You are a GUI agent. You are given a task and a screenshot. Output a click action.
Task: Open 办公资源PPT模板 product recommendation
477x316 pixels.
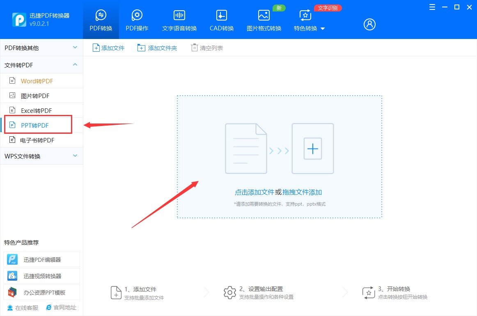[42, 292]
